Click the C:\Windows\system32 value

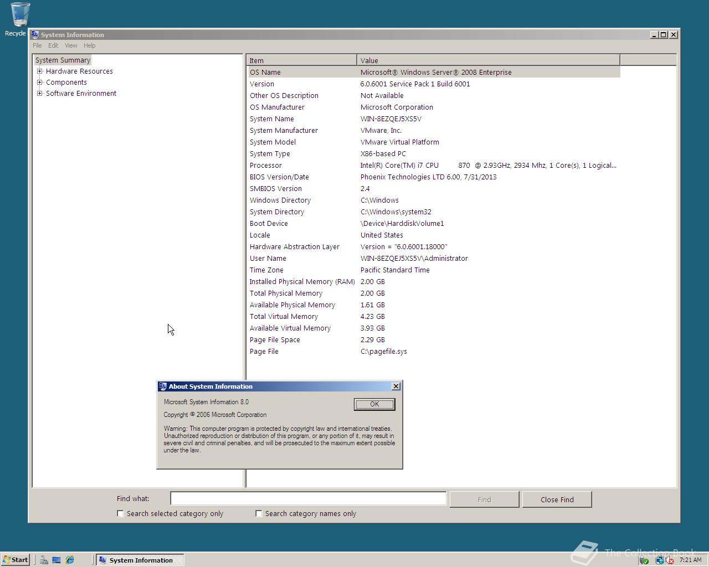pyautogui.click(x=395, y=212)
